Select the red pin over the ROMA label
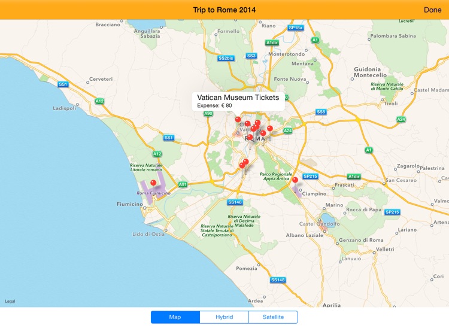This screenshot has width=449, height=328. click(x=250, y=138)
